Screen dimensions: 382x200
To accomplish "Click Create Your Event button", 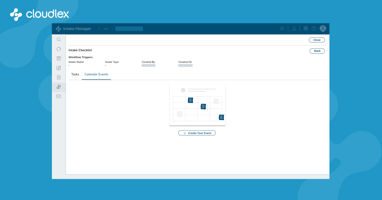I will point(197,133).
